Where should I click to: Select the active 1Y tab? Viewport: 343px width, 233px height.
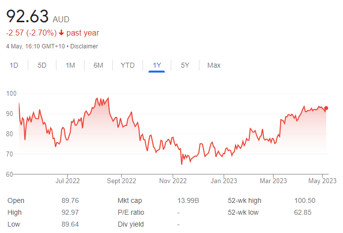pos(157,65)
